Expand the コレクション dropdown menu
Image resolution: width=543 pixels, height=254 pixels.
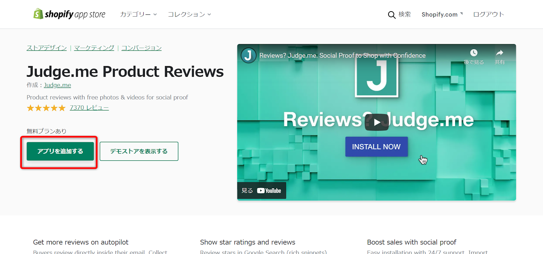(189, 14)
